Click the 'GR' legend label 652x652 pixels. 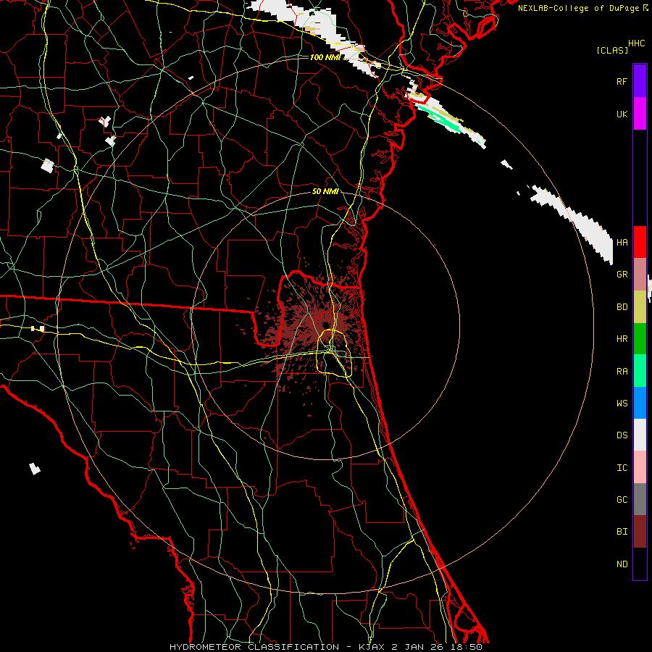(x=622, y=275)
